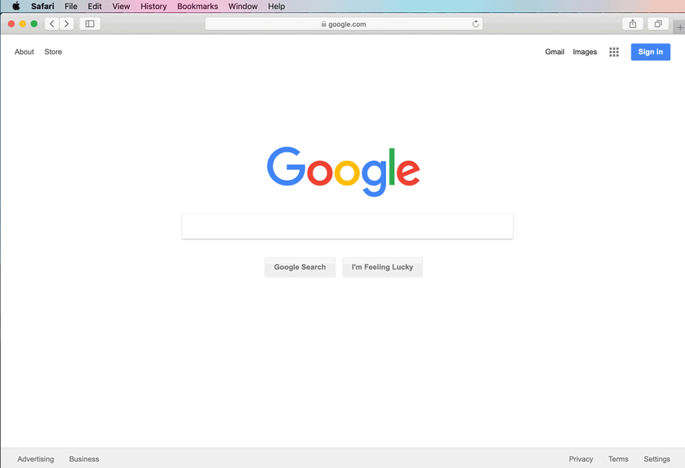Open the Business footer link

pos(84,459)
